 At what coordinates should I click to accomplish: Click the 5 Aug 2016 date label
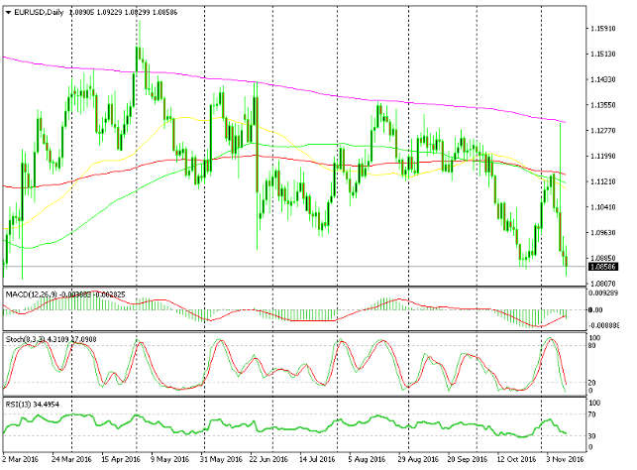pos(367,459)
